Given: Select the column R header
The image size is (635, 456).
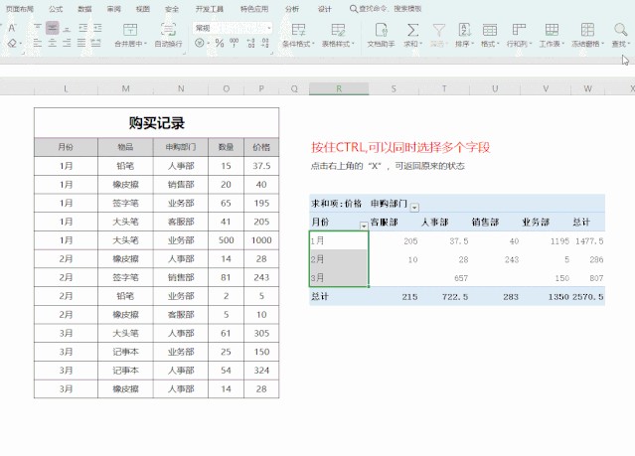Looking at the screenshot, I should [339, 88].
